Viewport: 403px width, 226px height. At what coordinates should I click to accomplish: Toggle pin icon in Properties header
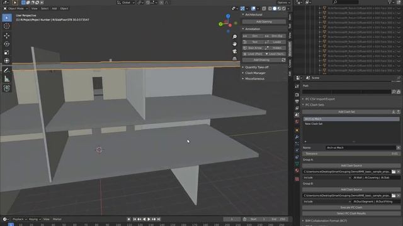click(x=399, y=78)
